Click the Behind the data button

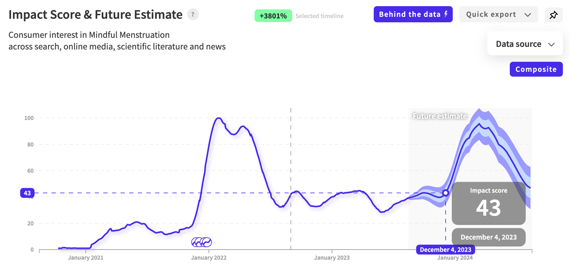(413, 14)
